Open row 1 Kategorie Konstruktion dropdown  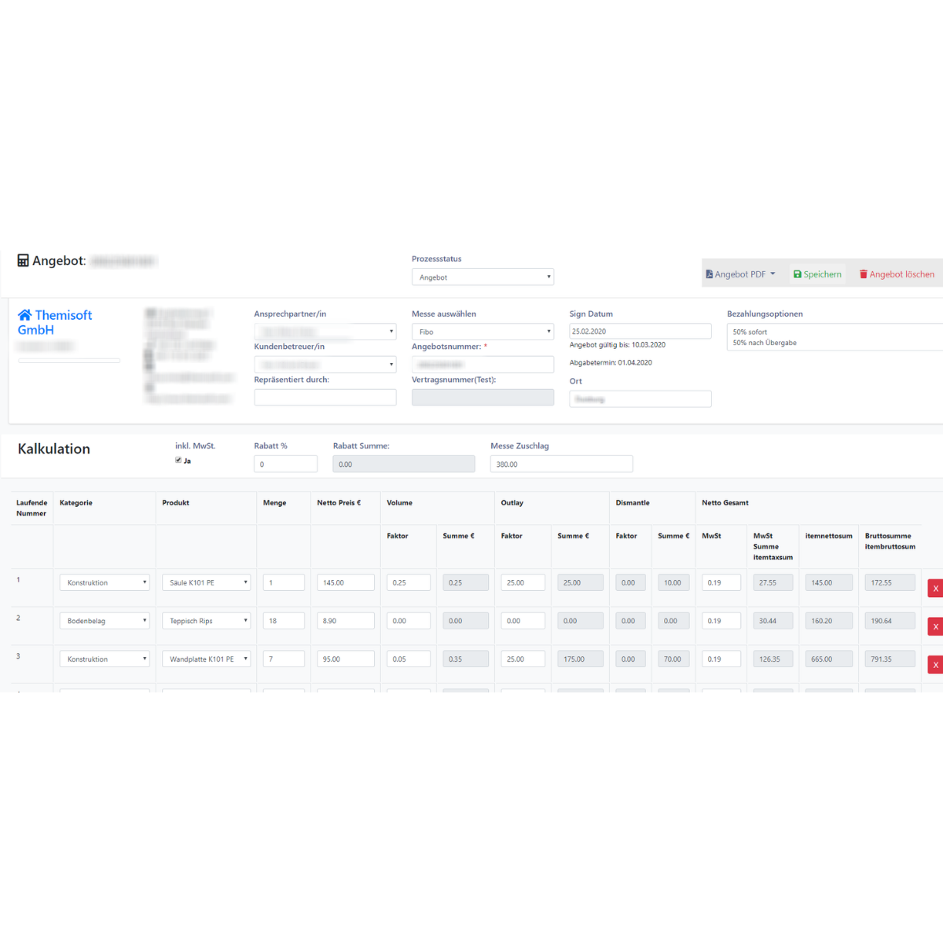(105, 583)
